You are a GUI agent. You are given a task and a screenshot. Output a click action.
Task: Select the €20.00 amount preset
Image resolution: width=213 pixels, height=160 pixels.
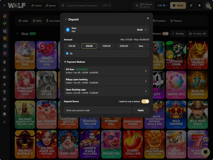coord(72,46)
